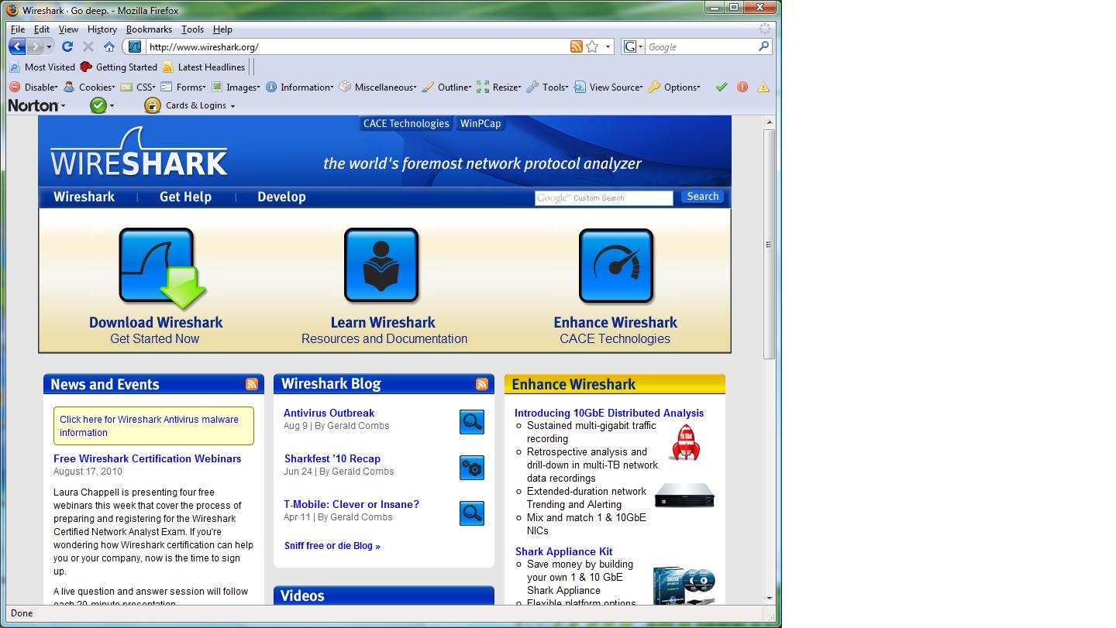
Task: Open the Help menu
Action: point(222,29)
